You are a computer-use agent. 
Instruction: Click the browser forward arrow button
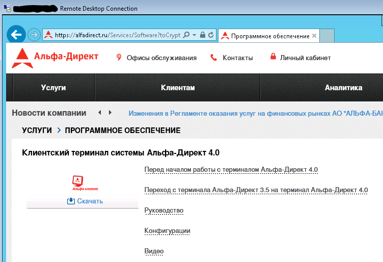(x=34, y=35)
